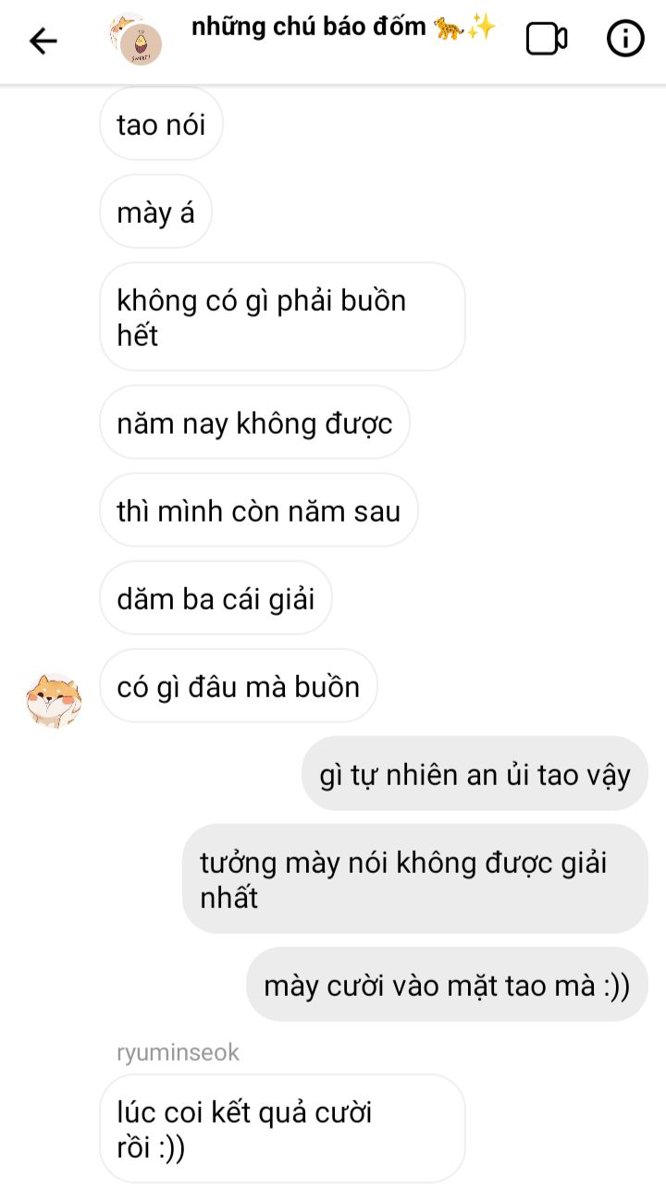The height and width of the screenshot is (1191, 666).
Task: Tap message "có gì đâu mà buồn"
Action: point(239,686)
